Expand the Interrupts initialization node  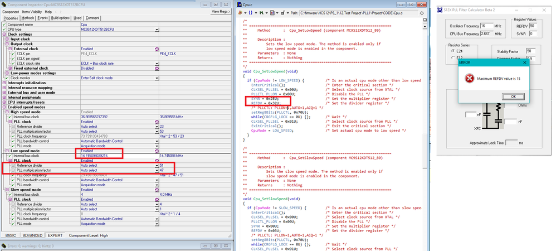pos(4,83)
